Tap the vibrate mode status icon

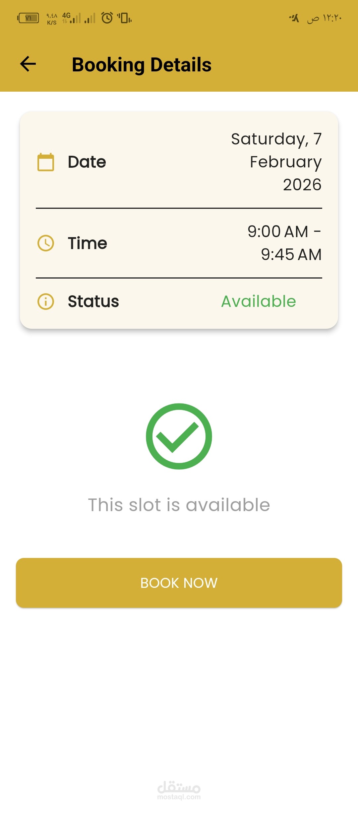point(125,18)
